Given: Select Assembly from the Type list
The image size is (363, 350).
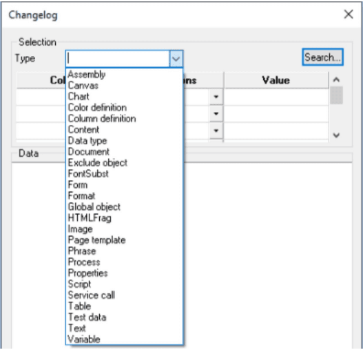Looking at the screenshot, I should tap(125, 75).
